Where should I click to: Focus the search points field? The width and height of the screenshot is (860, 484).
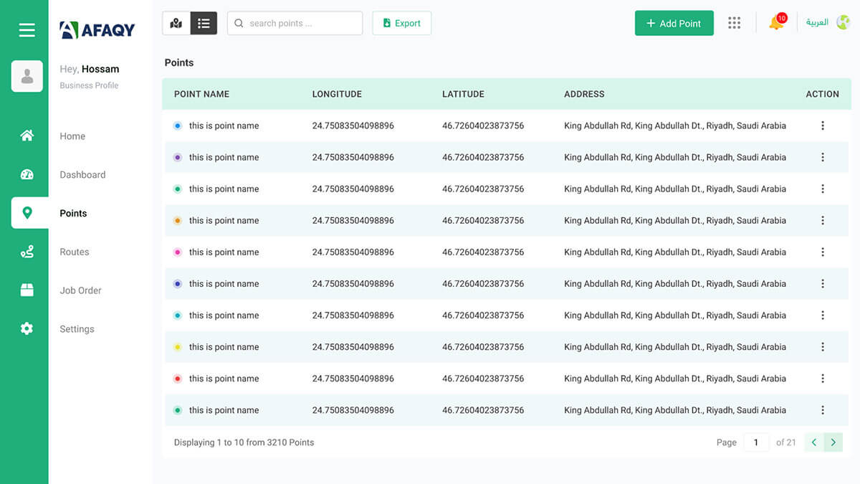tap(295, 23)
